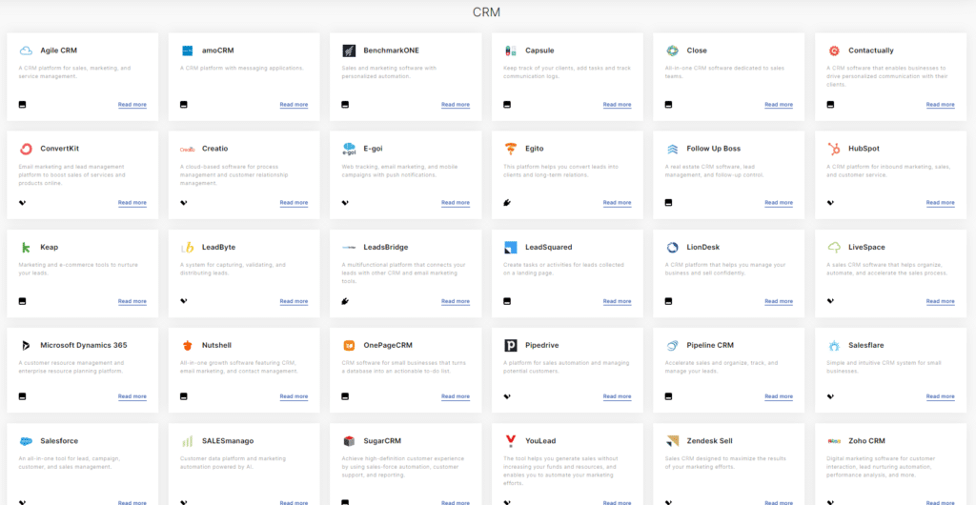Viewport: 976px width, 505px height.
Task: Follow Read more on the Nutshell card
Action: [x=294, y=396]
